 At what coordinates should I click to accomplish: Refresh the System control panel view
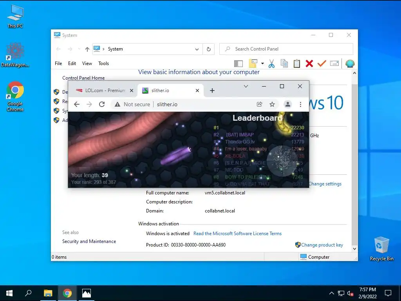(x=209, y=49)
